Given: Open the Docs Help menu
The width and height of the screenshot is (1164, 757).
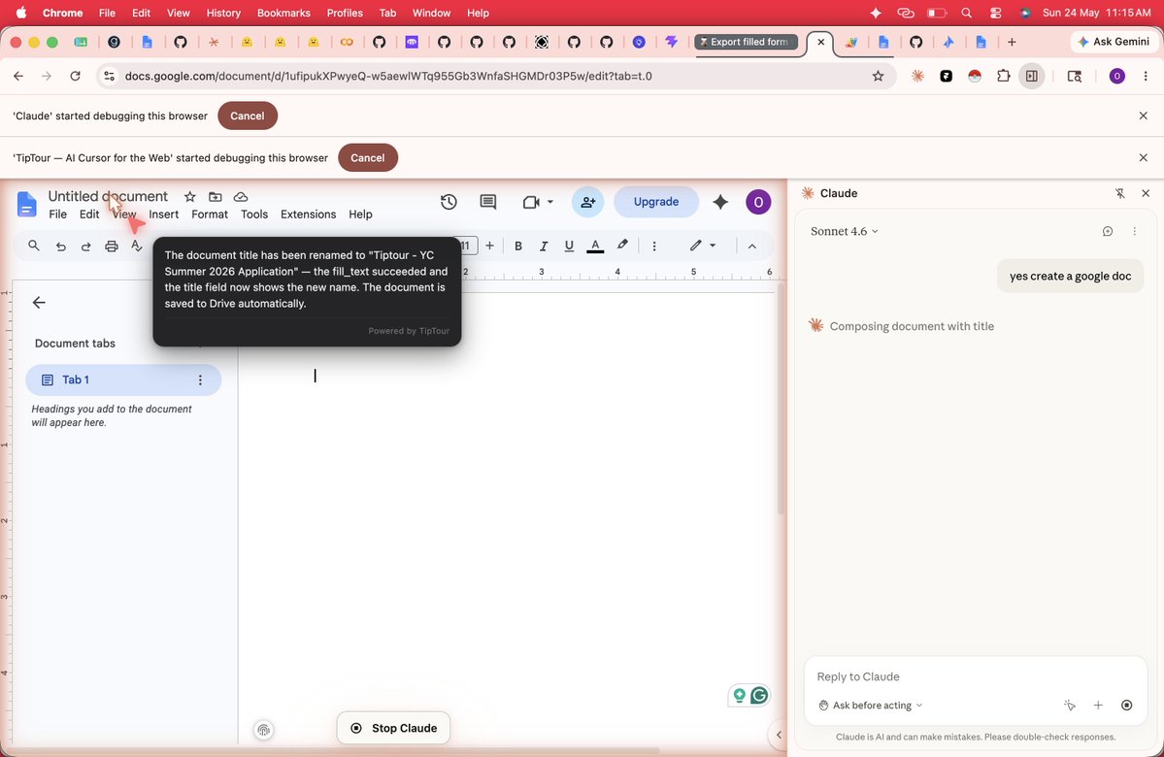Looking at the screenshot, I should (360, 214).
